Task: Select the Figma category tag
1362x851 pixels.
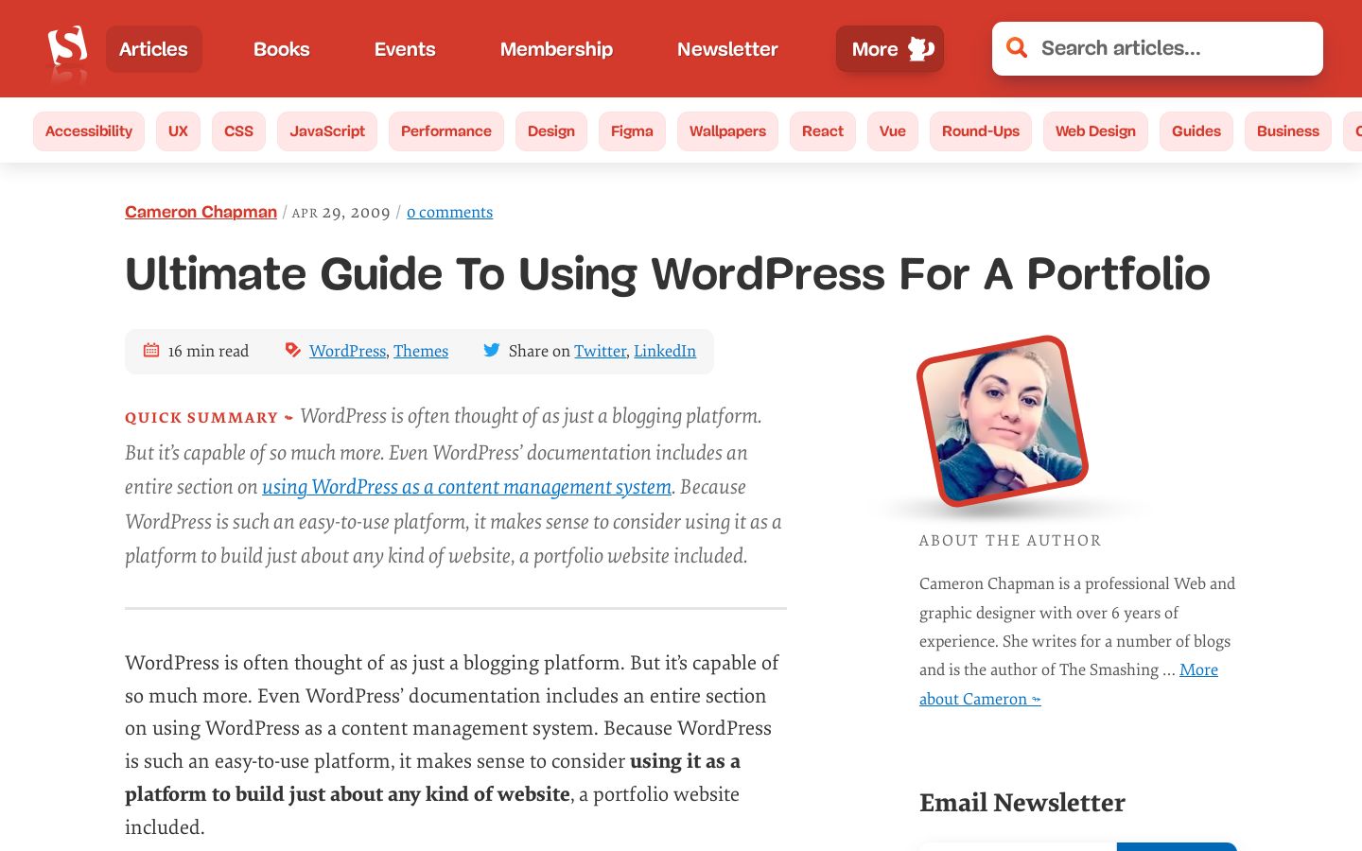Action: [632, 131]
